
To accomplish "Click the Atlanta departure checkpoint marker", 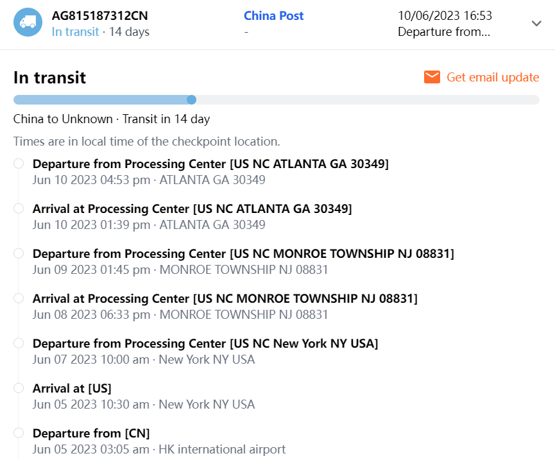I will 19,164.
